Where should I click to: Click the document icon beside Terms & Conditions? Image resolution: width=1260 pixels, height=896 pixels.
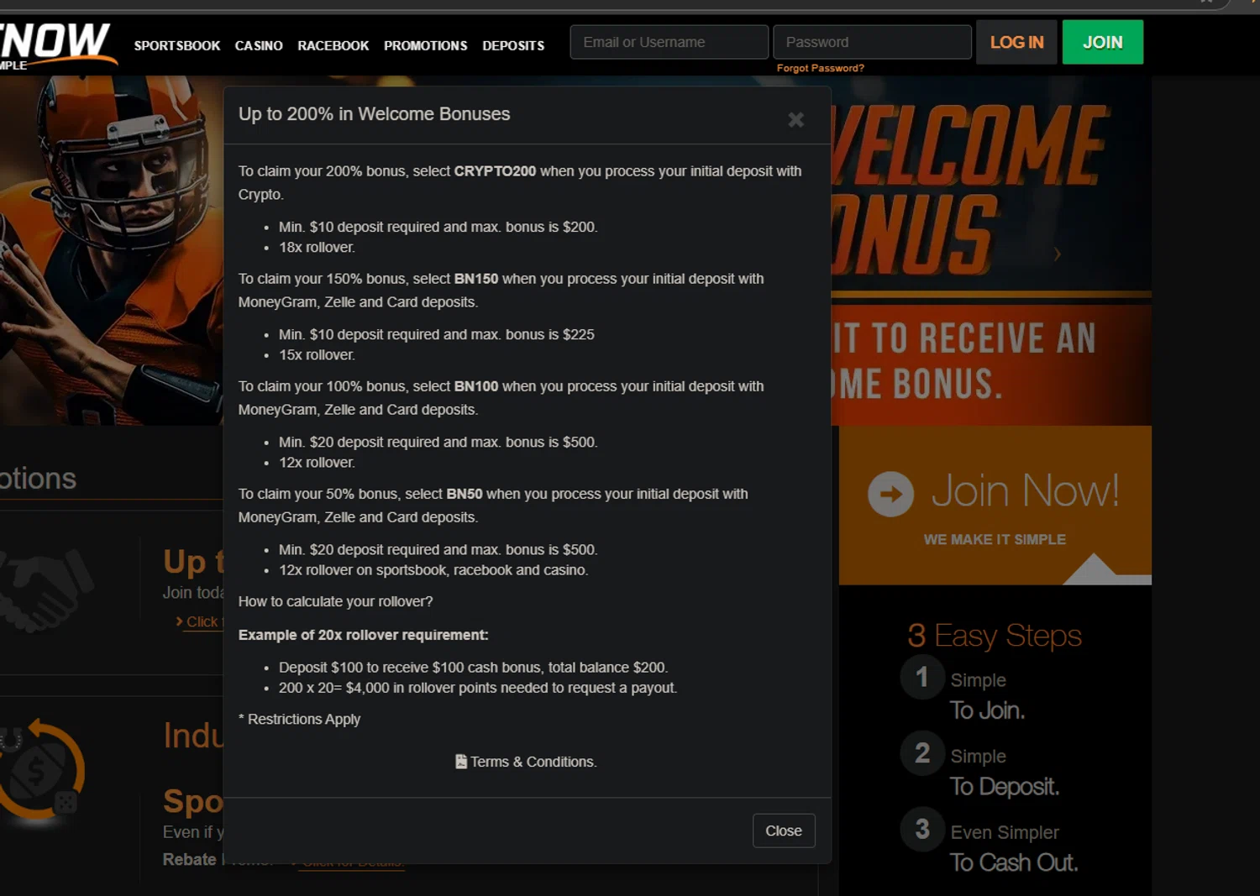(461, 761)
